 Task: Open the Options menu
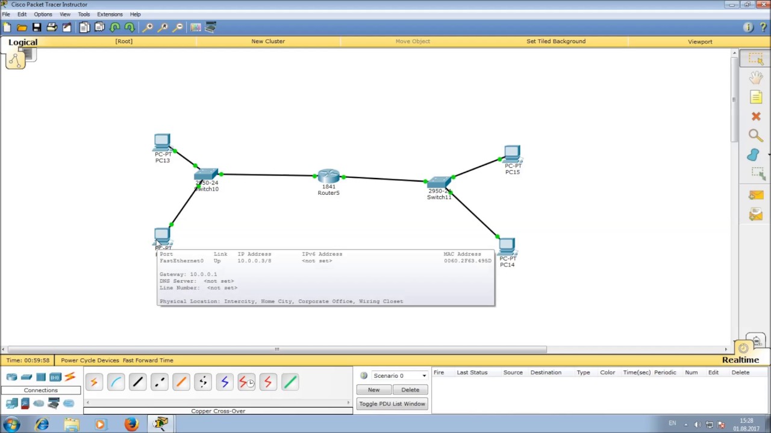click(43, 14)
